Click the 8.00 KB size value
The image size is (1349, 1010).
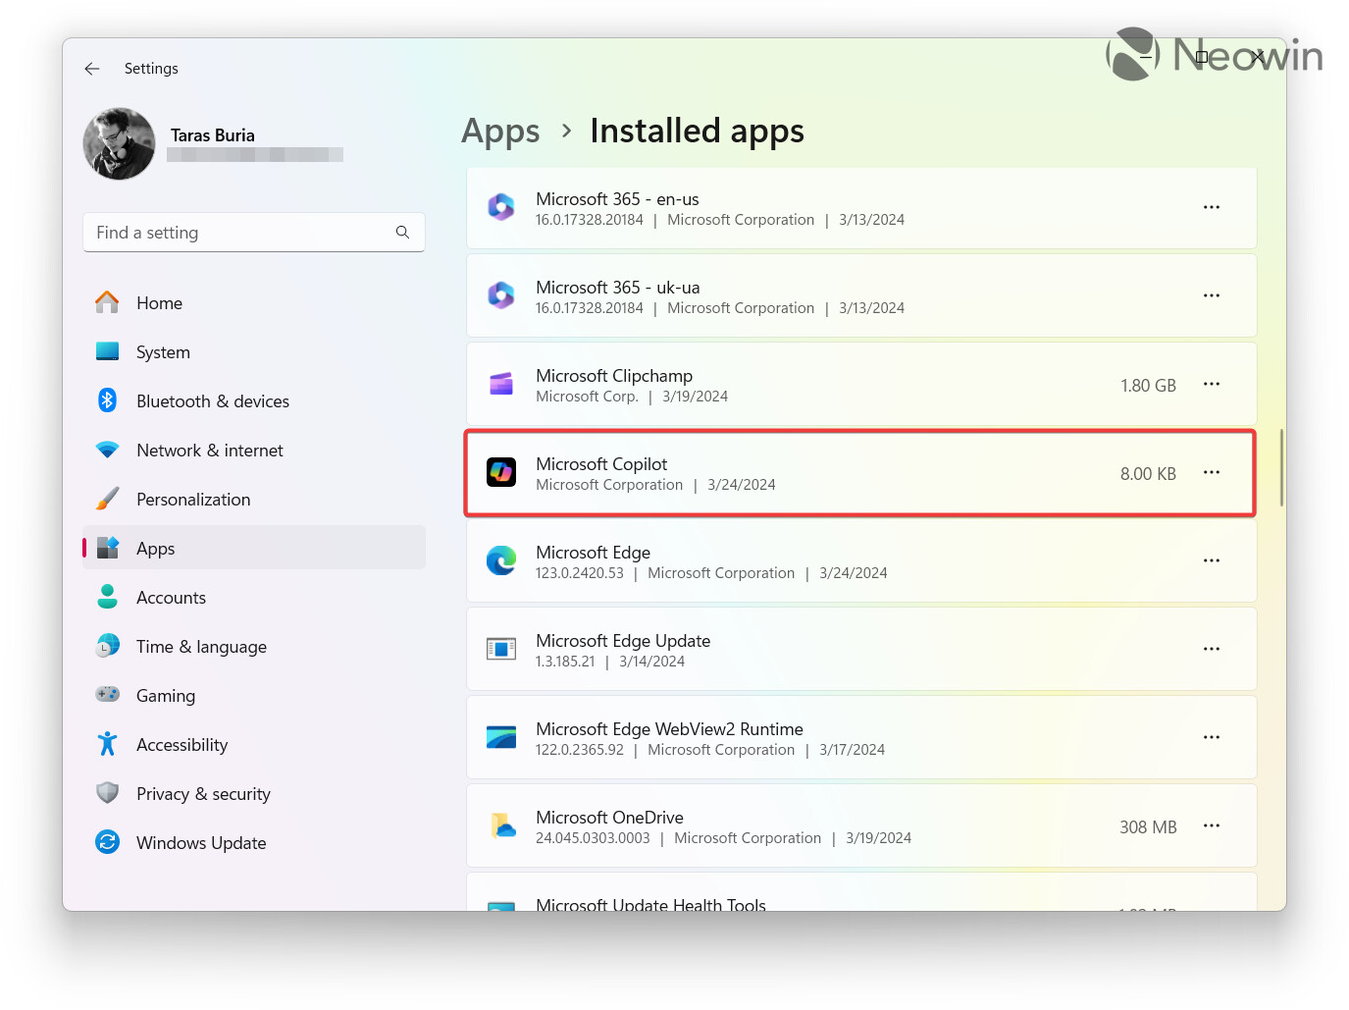click(1148, 474)
